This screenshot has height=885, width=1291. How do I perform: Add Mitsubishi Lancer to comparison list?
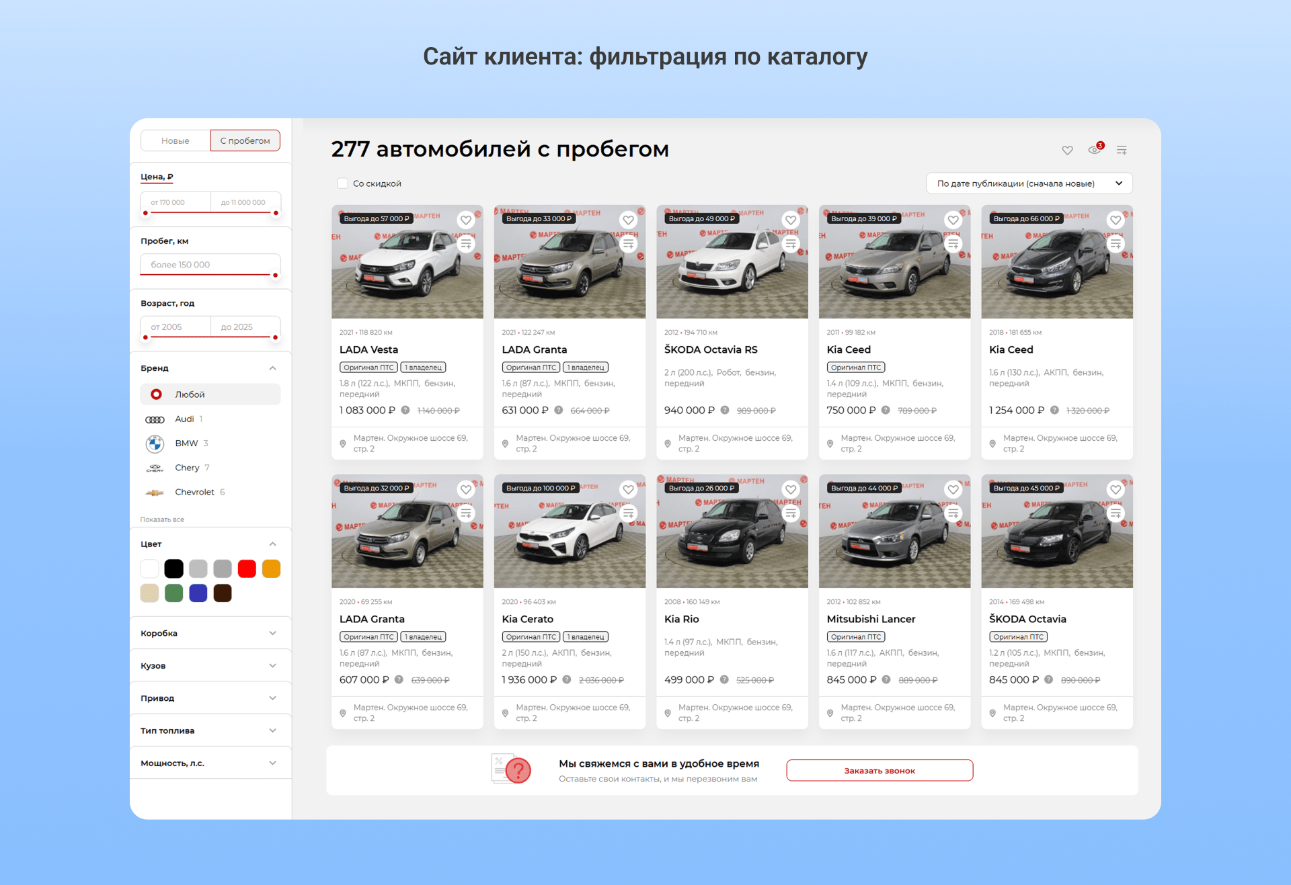[x=953, y=513]
